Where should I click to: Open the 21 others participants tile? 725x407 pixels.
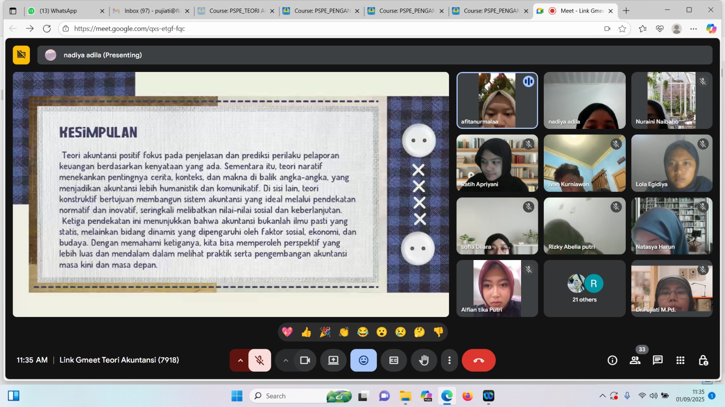coord(585,289)
